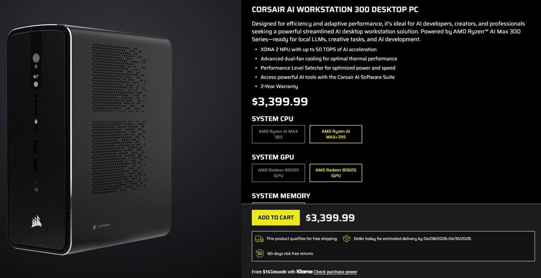Click the estimated delivery box icon
The width and height of the screenshot is (541, 278).
pyautogui.click(x=347, y=239)
